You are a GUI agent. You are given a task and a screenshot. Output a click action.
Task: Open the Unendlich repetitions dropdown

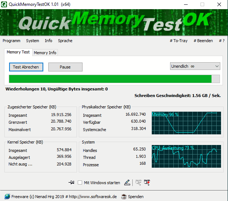[195, 66]
